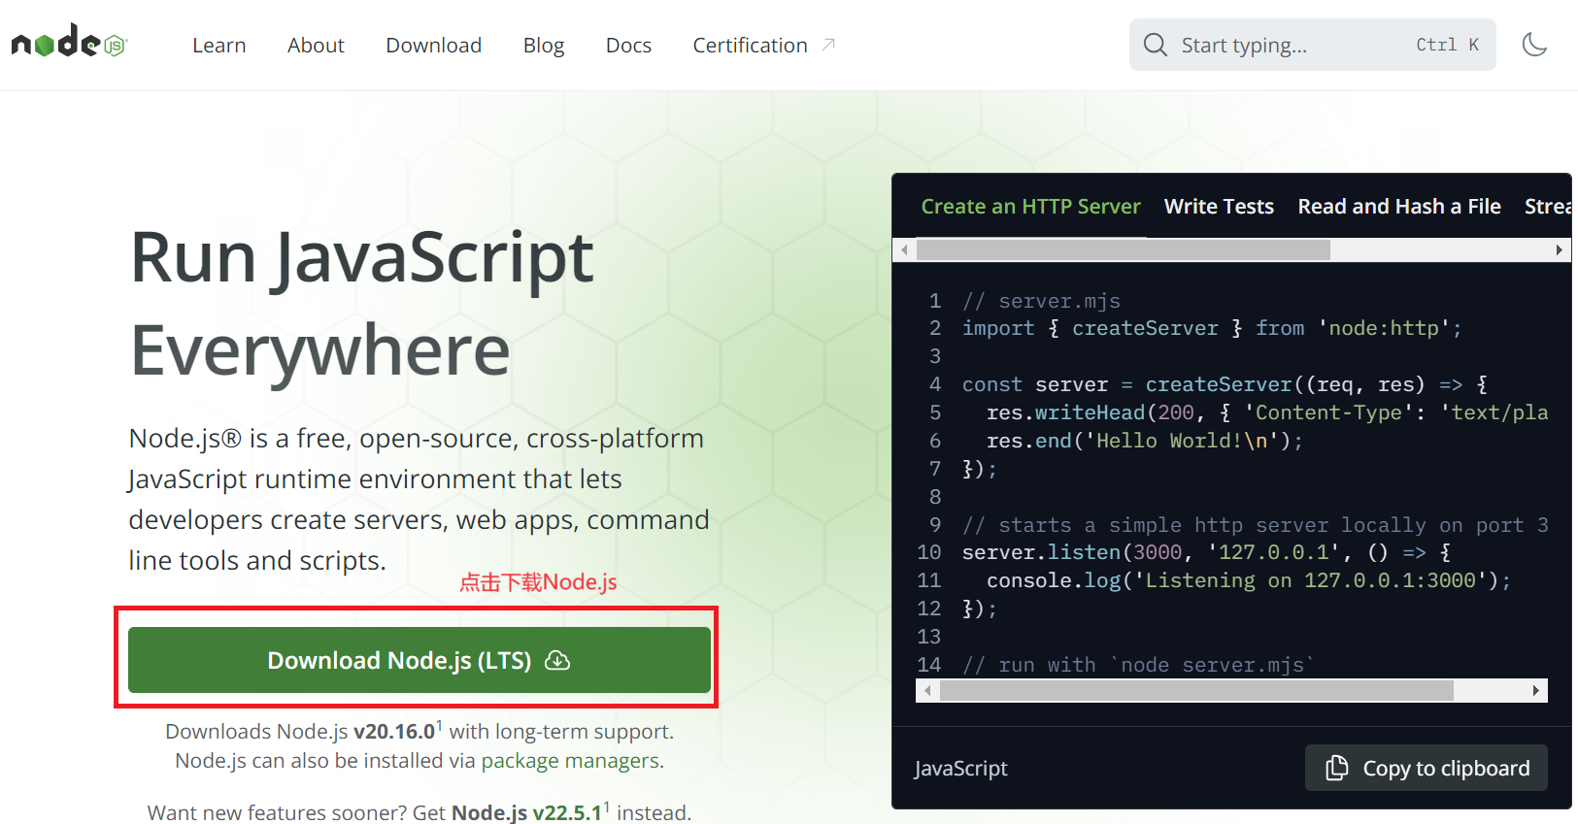The height and width of the screenshot is (824, 1578).
Task: Click right arrow of code scrollbar
Action: tap(1536, 691)
